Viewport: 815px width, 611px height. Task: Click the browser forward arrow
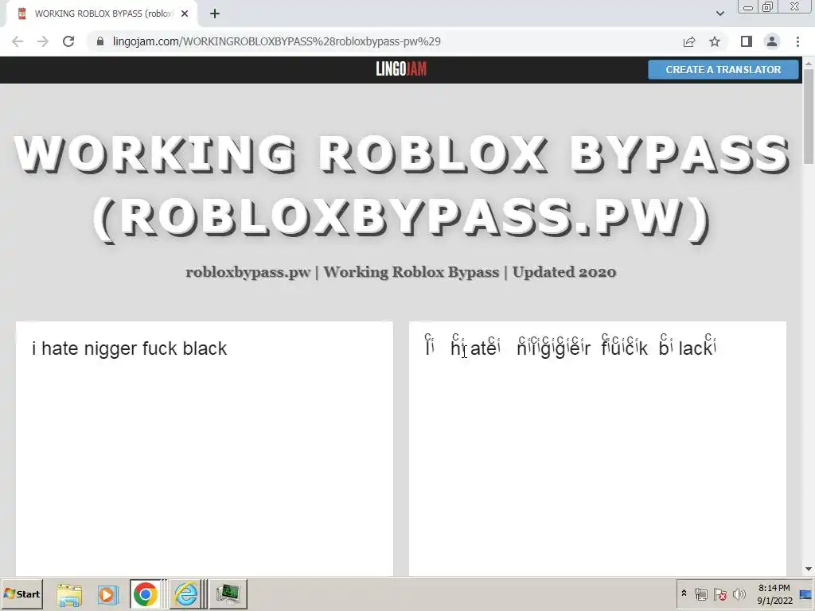click(43, 41)
